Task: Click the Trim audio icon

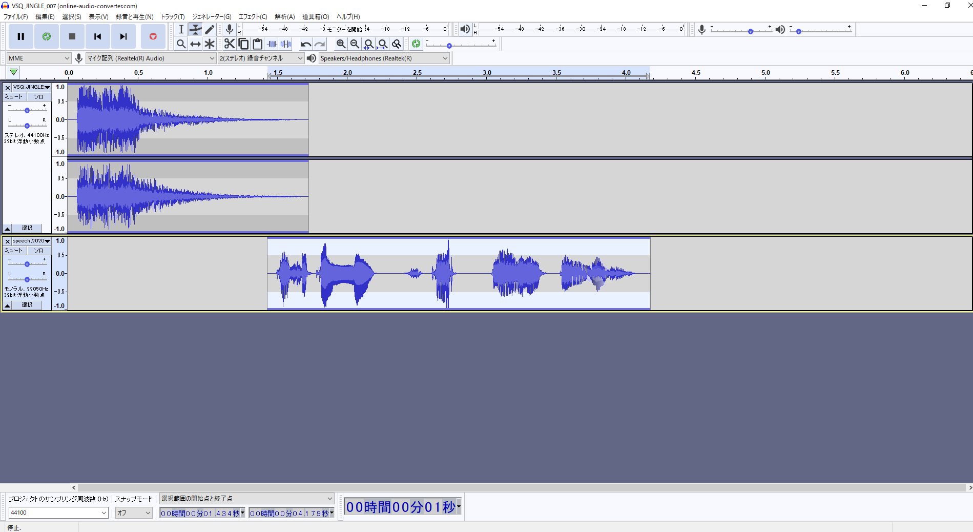Action: pos(272,44)
